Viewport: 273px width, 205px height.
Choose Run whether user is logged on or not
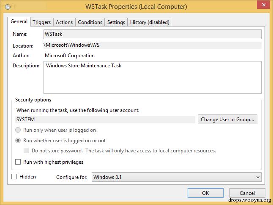(x=18, y=141)
